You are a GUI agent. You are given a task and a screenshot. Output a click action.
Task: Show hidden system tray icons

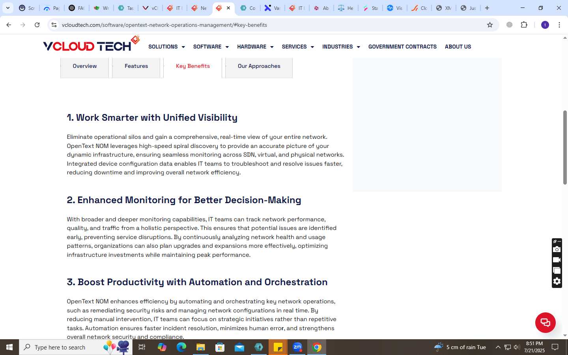pyautogui.click(x=498, y=347)
